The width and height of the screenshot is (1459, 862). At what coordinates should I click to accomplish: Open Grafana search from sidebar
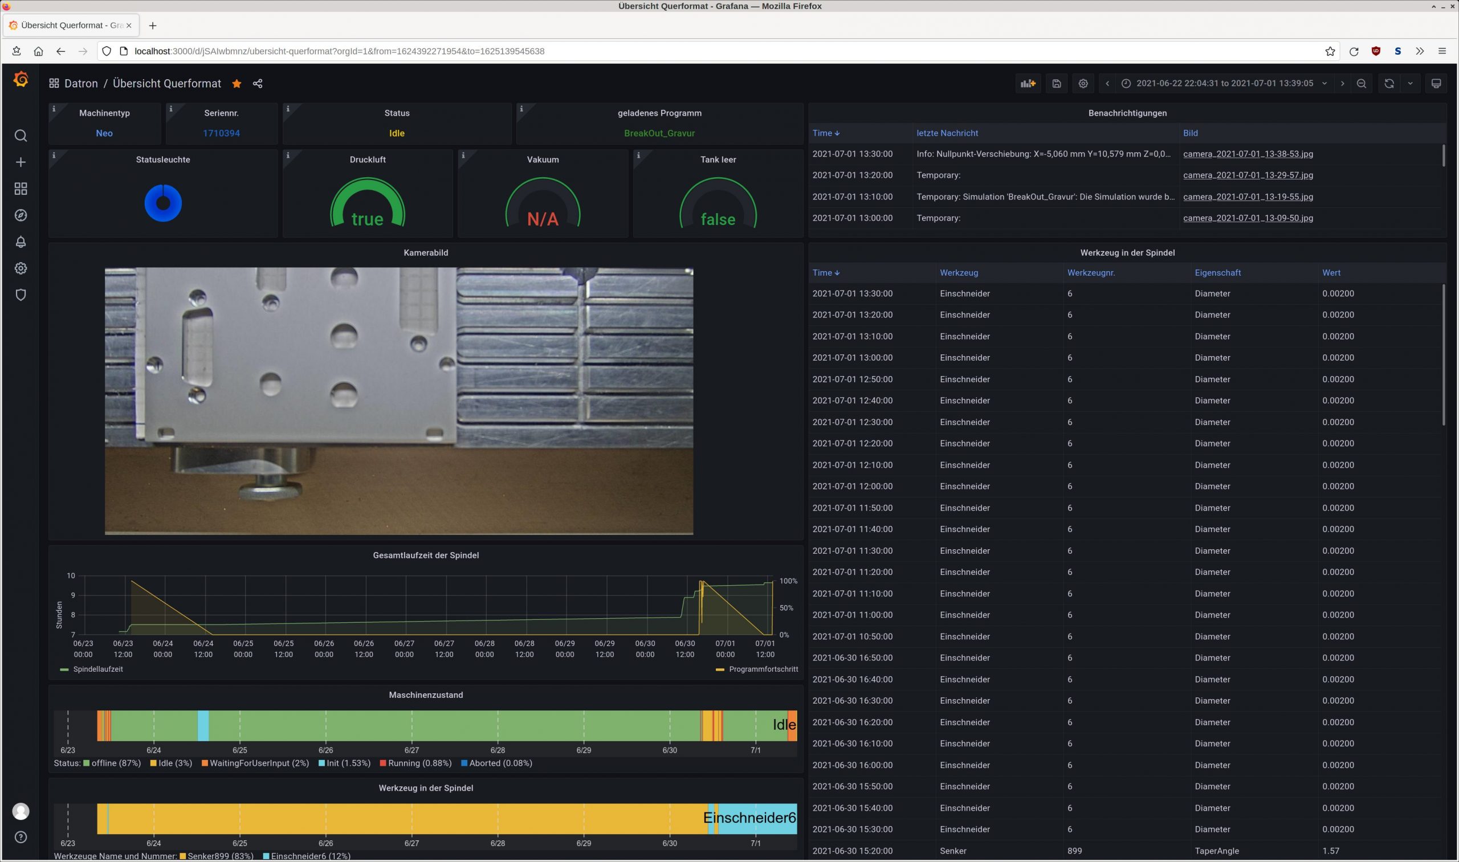point(21,136)
